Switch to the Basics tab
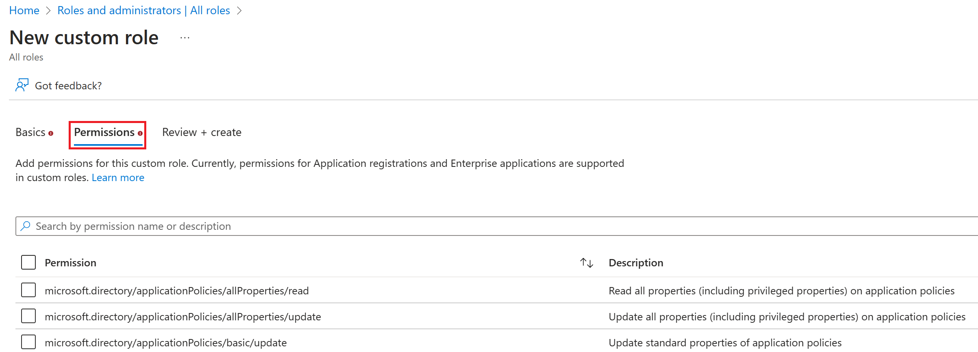Image resolution: width=978 pixels, height=352 pixels. (x=30, y=132)
